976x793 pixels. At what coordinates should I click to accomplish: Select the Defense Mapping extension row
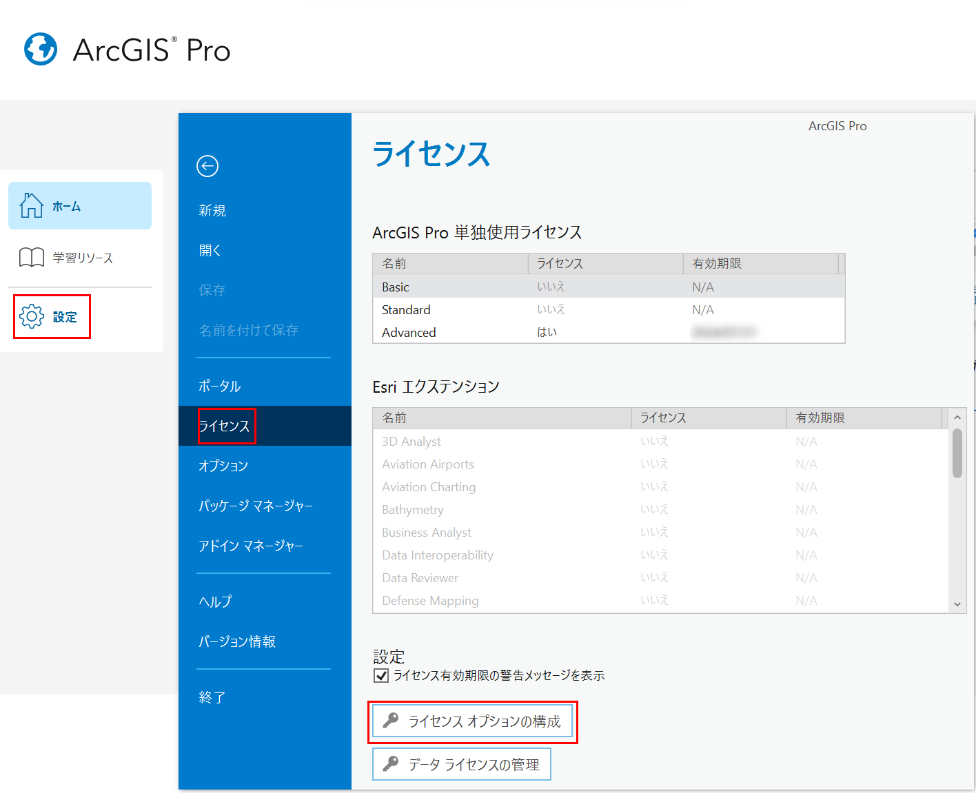tap(660, 600)
